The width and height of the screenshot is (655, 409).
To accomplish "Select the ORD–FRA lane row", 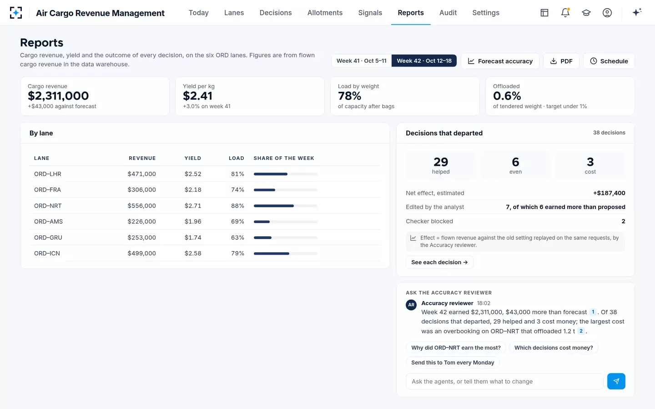I will [x=205, y=190].
